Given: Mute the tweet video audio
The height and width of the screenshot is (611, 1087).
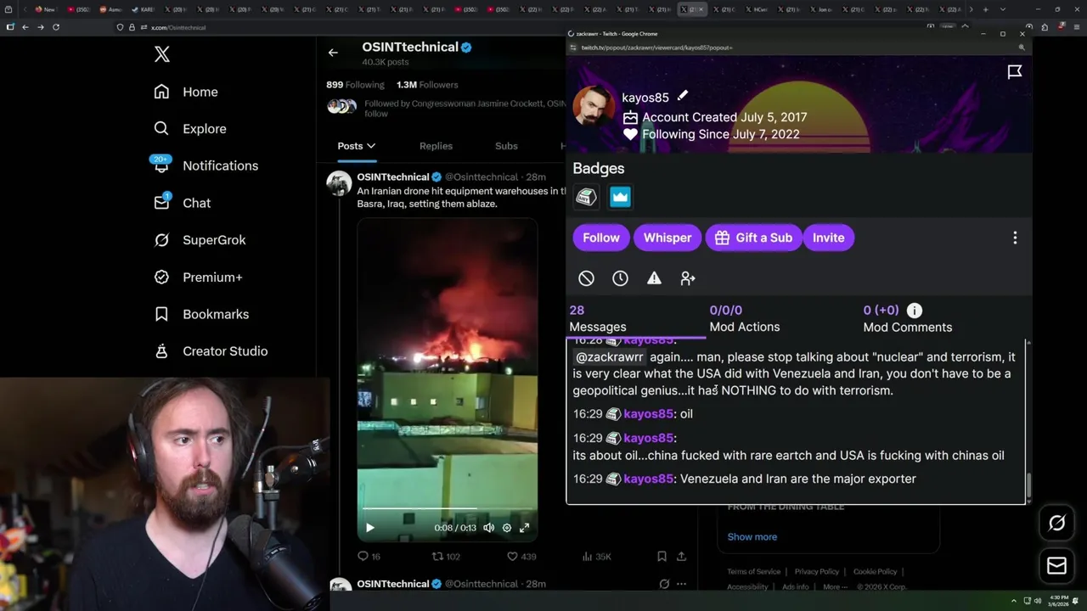Looking at the screenshot, I should [488, 528].
